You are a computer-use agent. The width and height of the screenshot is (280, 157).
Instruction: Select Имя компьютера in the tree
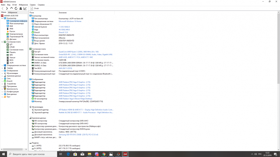point(16,24)
